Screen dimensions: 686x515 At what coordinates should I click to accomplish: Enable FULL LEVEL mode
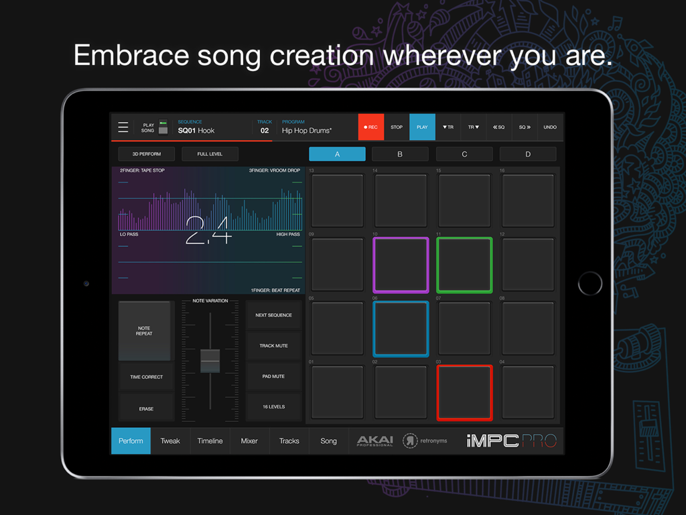click(208, 154)
